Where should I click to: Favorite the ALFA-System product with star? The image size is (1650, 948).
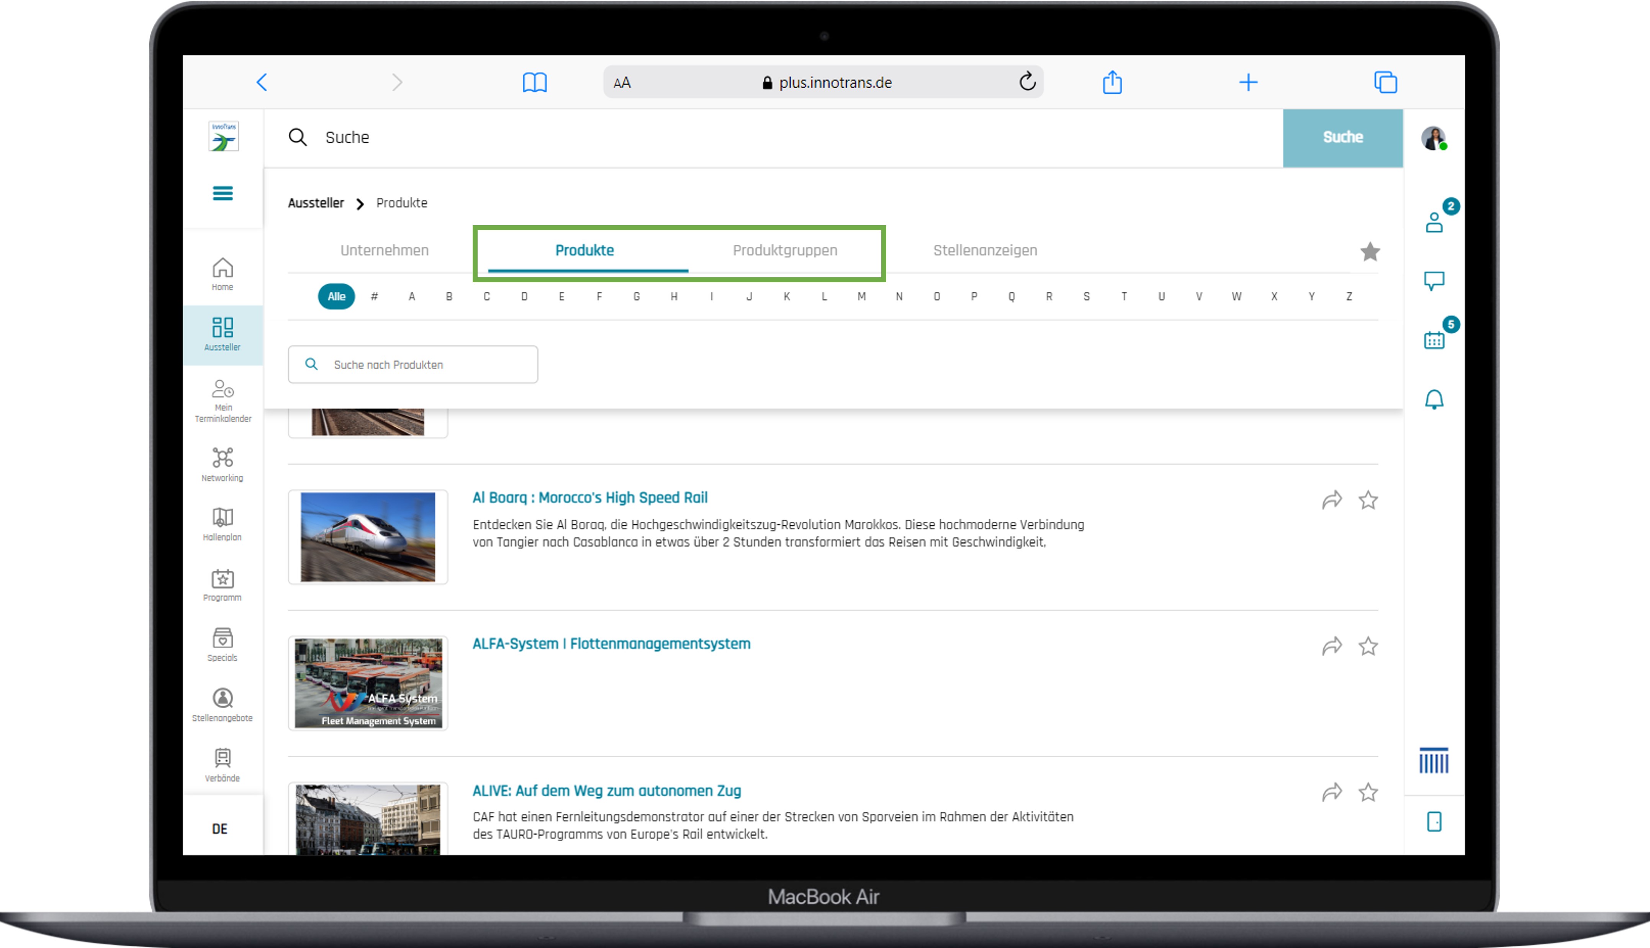point(1368,646)
